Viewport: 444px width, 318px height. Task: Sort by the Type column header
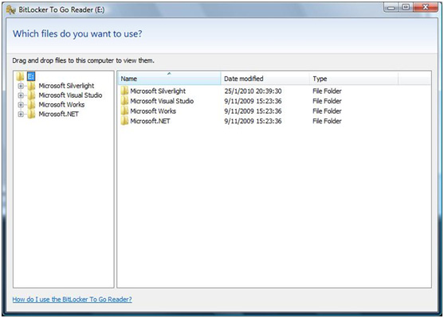click(354, 78)
